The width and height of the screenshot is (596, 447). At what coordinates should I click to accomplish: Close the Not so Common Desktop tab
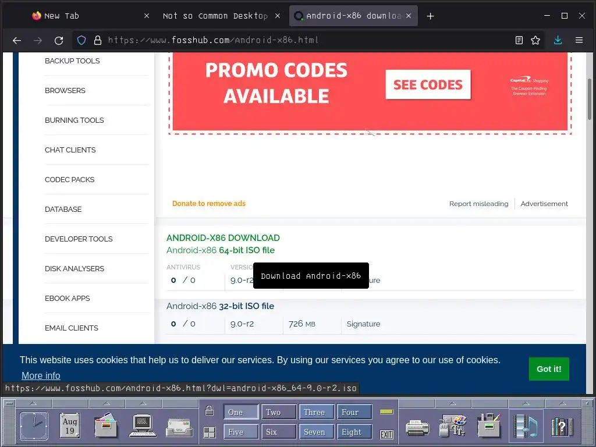(278, 16)
